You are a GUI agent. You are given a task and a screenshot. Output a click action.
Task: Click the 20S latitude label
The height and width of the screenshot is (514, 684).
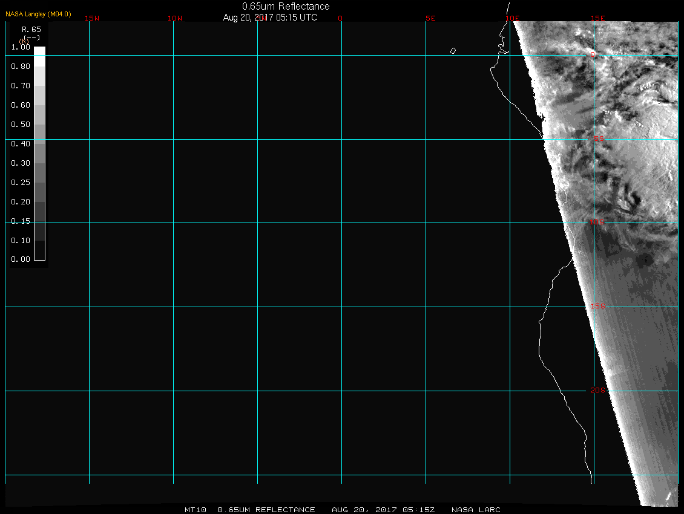598,391
